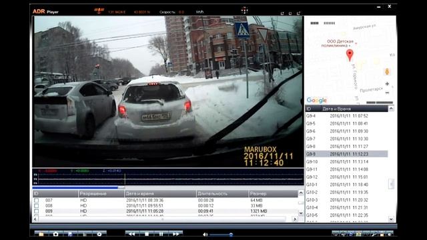
Task: Stop the video playback
Action: [x=147, y=234]
